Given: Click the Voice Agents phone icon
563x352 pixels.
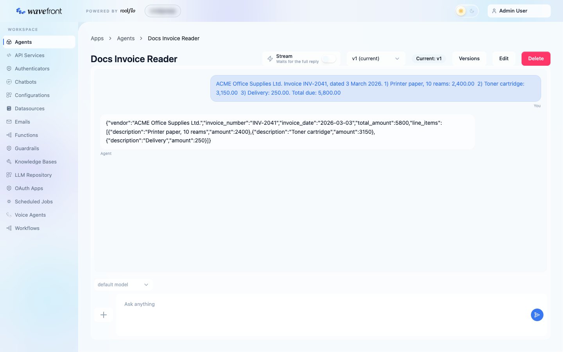Looking at the screenshot, I should [9, 215].
